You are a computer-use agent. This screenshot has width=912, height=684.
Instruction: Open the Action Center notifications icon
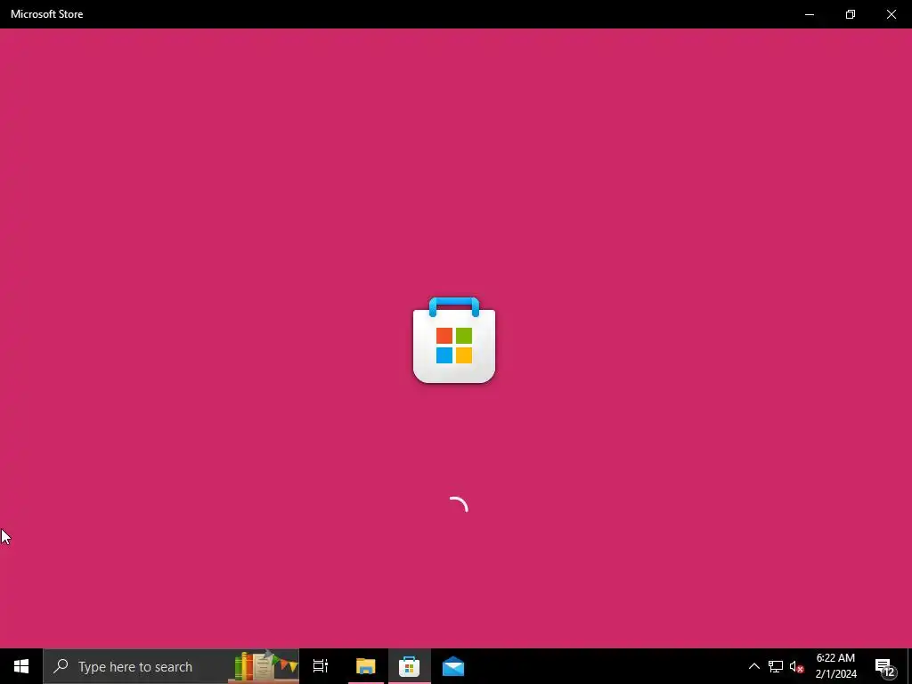pyautogui.click(x=884, y=666)
